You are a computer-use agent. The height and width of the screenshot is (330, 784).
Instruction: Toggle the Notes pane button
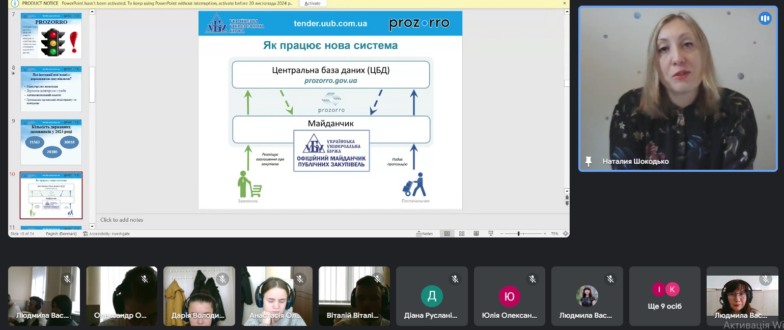[425, 234]
